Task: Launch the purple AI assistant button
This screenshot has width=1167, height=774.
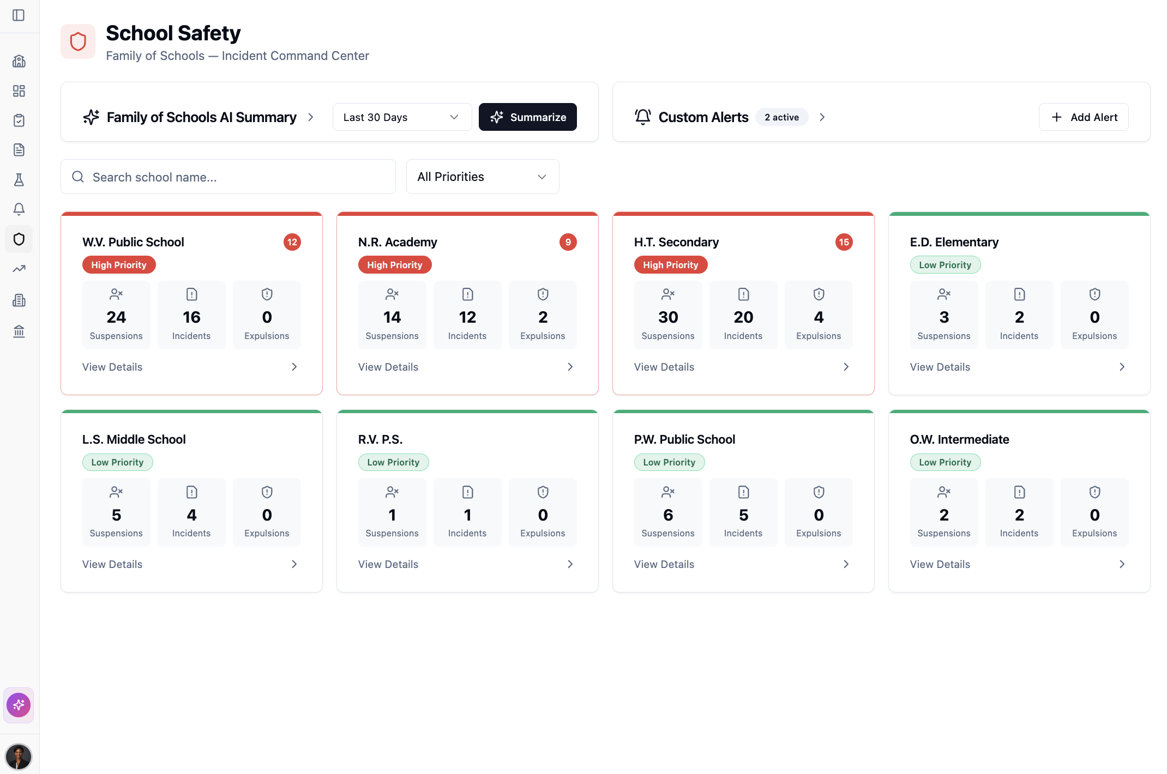Action: click(19, 705)
